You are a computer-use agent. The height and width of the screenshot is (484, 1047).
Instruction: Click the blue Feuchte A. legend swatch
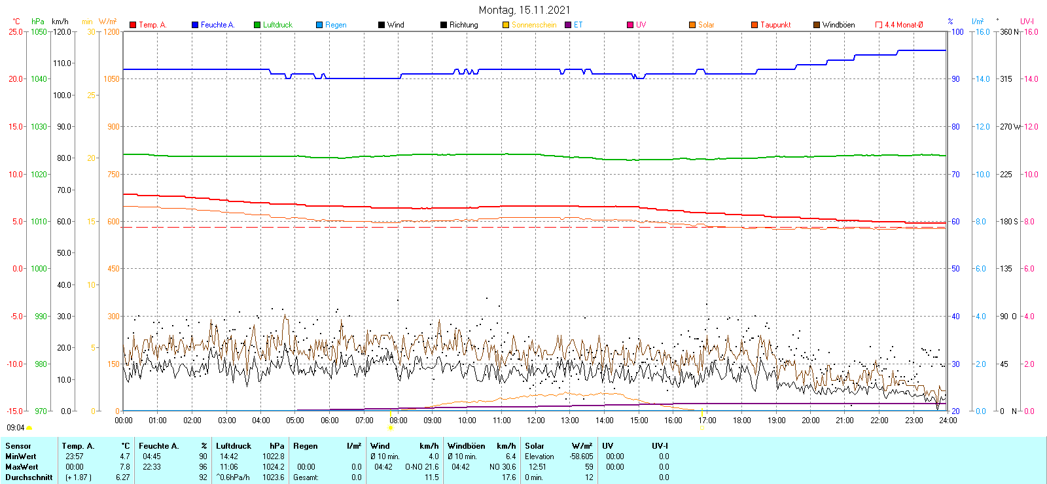(x=195, y=25)
